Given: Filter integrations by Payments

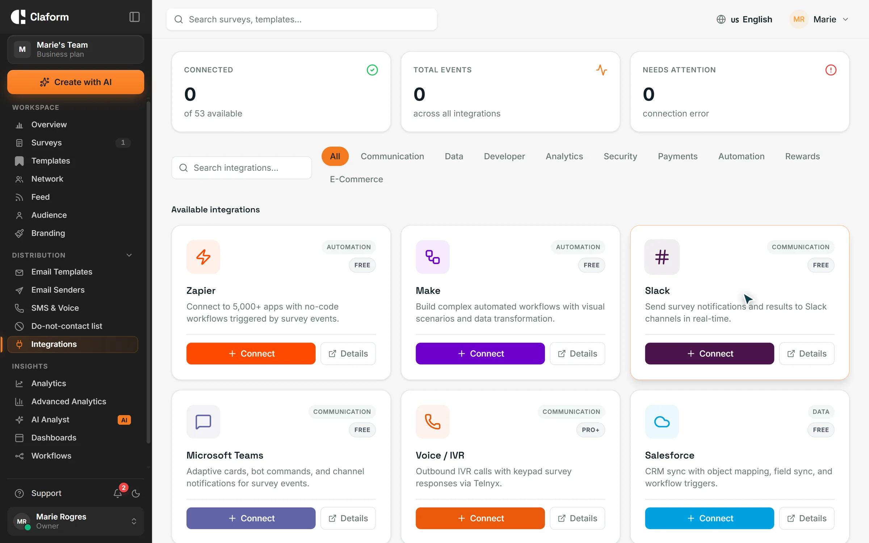Looking at the screenshot, I should pyautogui.click(x=677, y=156).
